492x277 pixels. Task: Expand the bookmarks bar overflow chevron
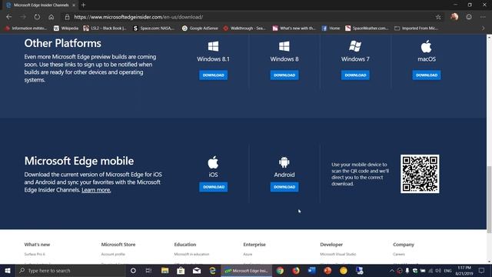[x=484, y=28]
